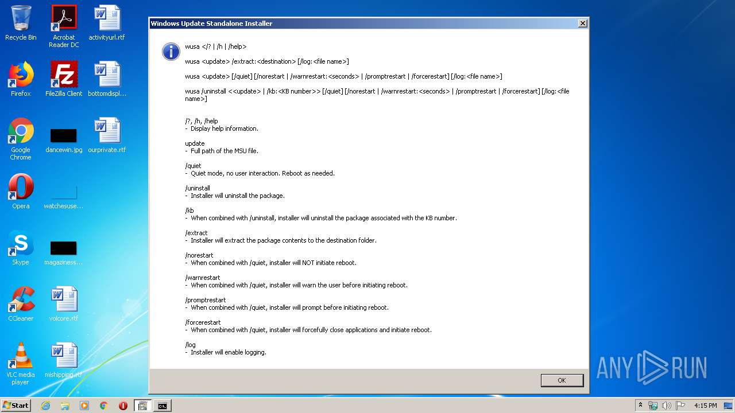Viewport: 735px width, 413px height.
Task: Open the Start menu
Action: (16, 406)
